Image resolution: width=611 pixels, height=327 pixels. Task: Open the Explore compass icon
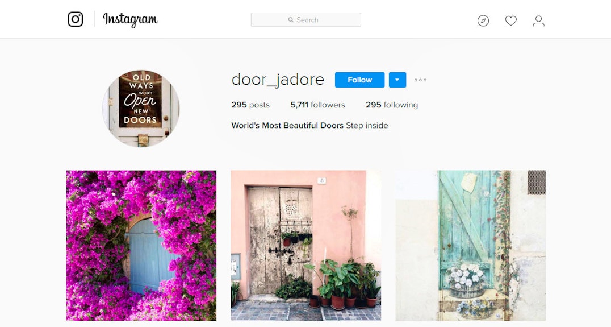(x=483, y=20)
